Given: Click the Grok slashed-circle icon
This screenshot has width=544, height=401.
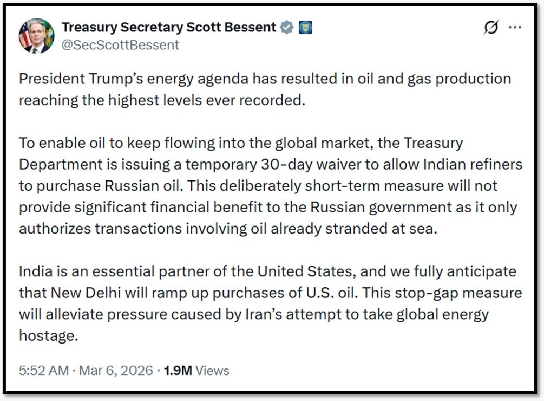Looking at the screenshot, I should click(x=491, y=28).
